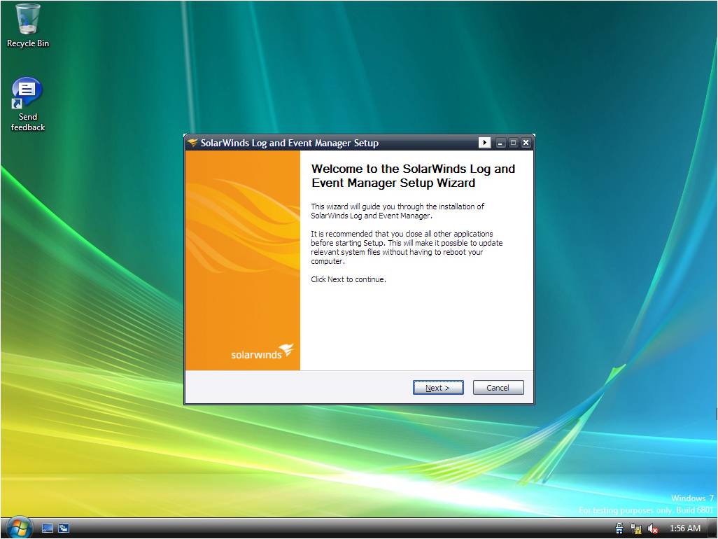
Task: Open the network status tray icon
Action: 636,529
